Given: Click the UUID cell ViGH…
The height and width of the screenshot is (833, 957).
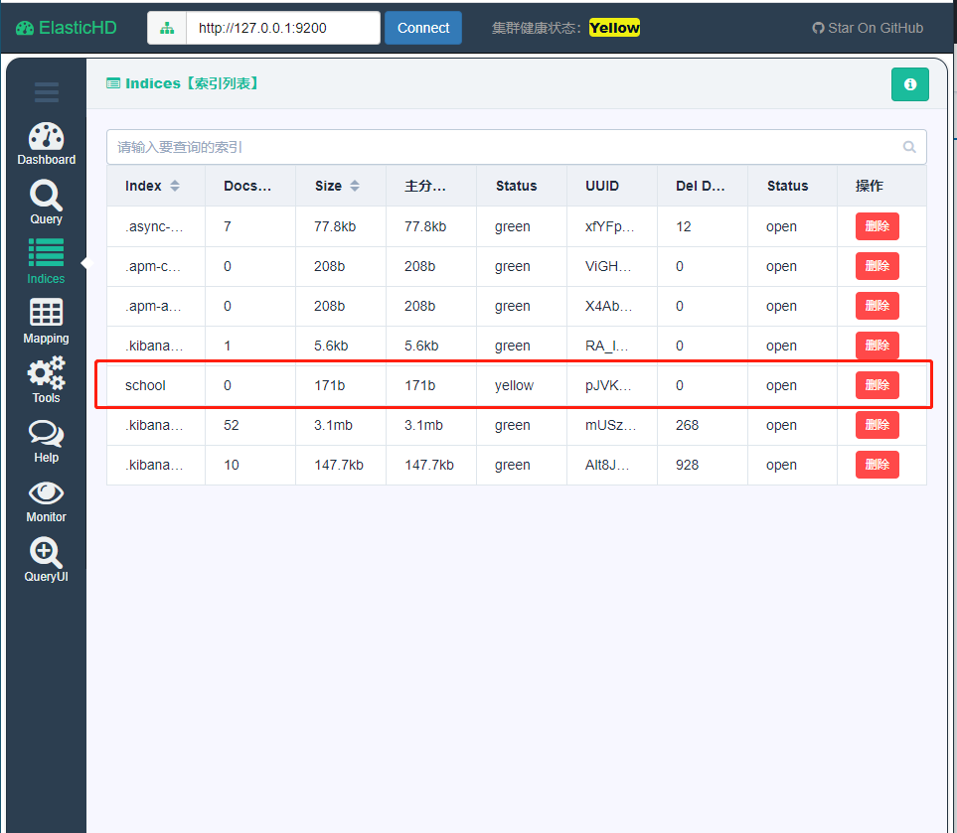Looking at the screenshot, I should coord(608,266).
